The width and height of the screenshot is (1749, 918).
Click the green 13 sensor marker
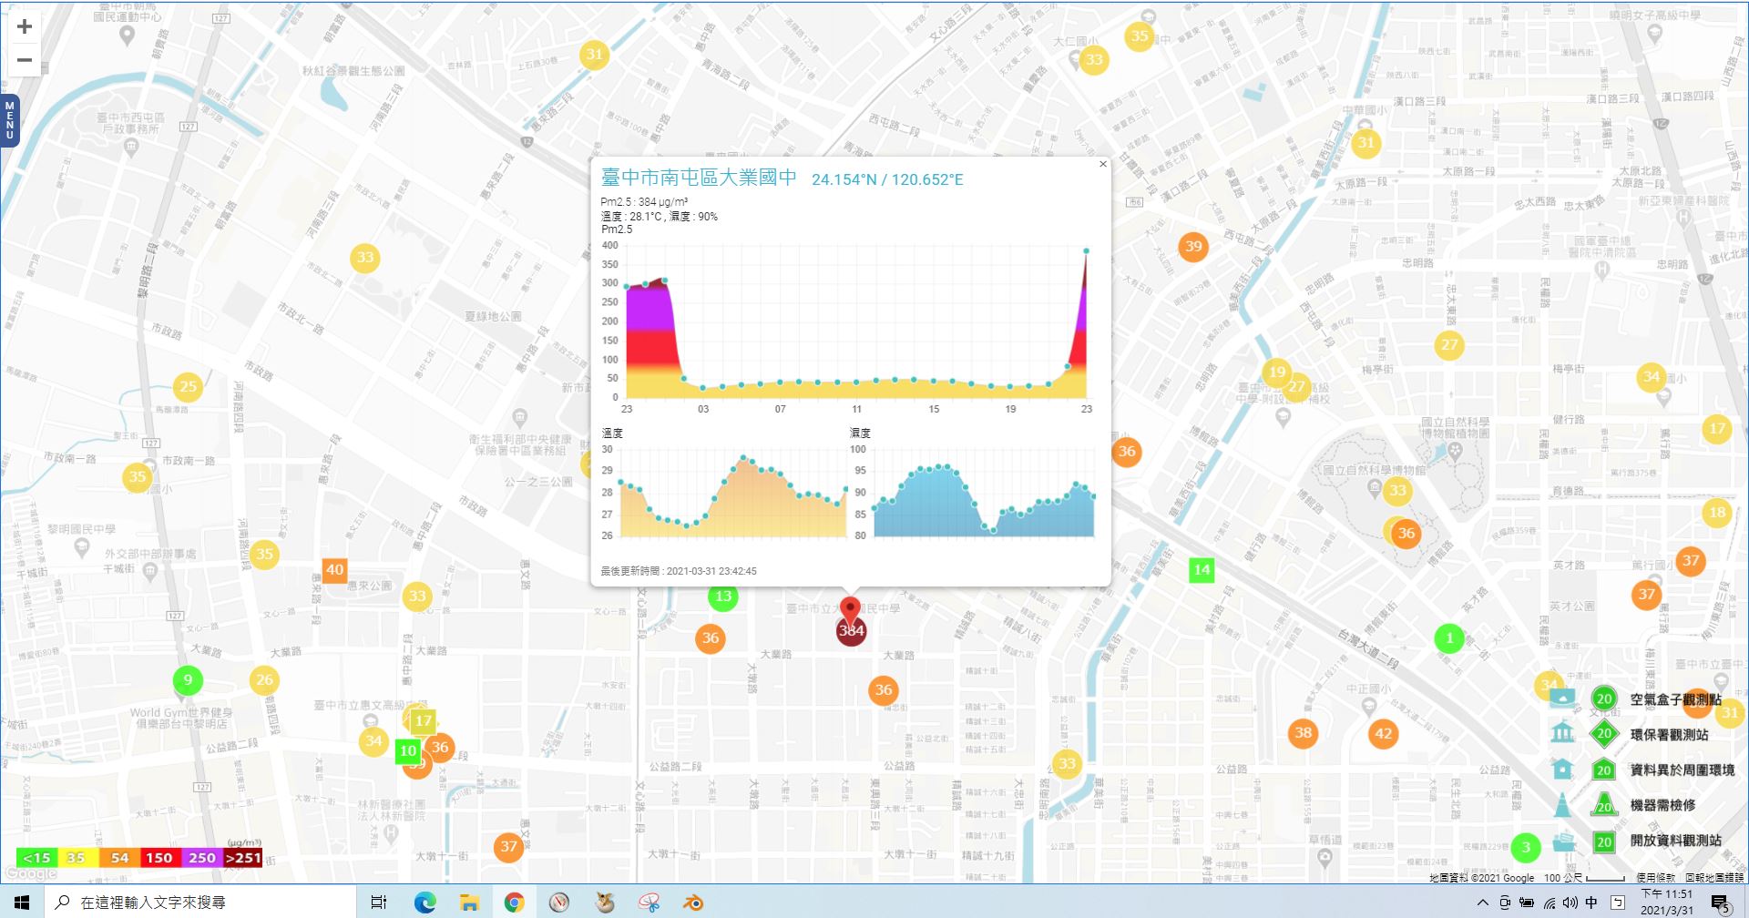coord(723,597)
